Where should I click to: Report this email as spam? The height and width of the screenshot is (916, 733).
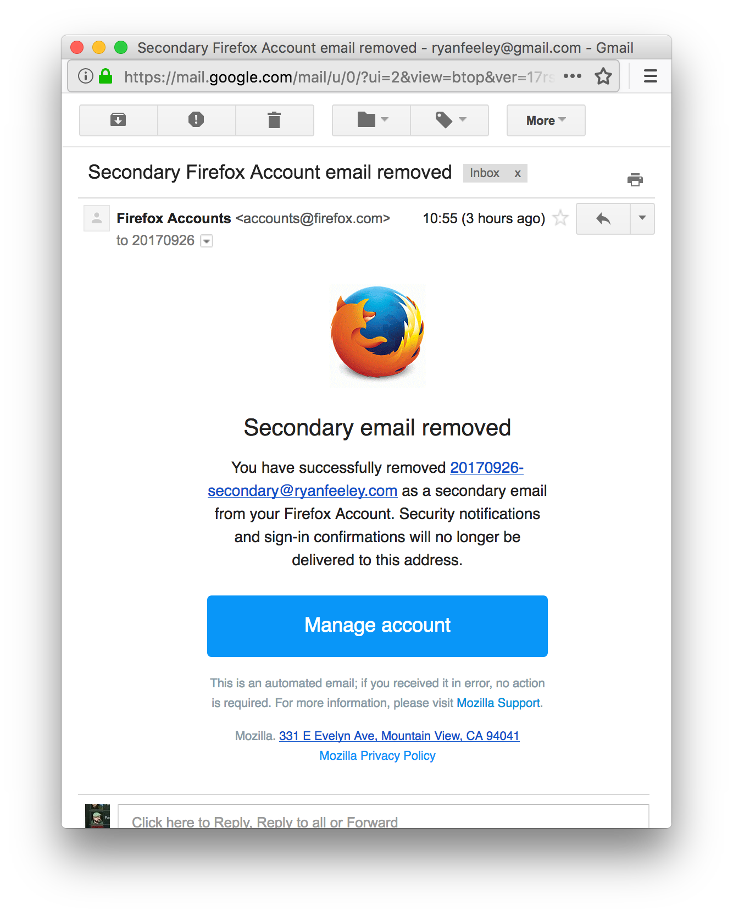(x=196, y=120)
